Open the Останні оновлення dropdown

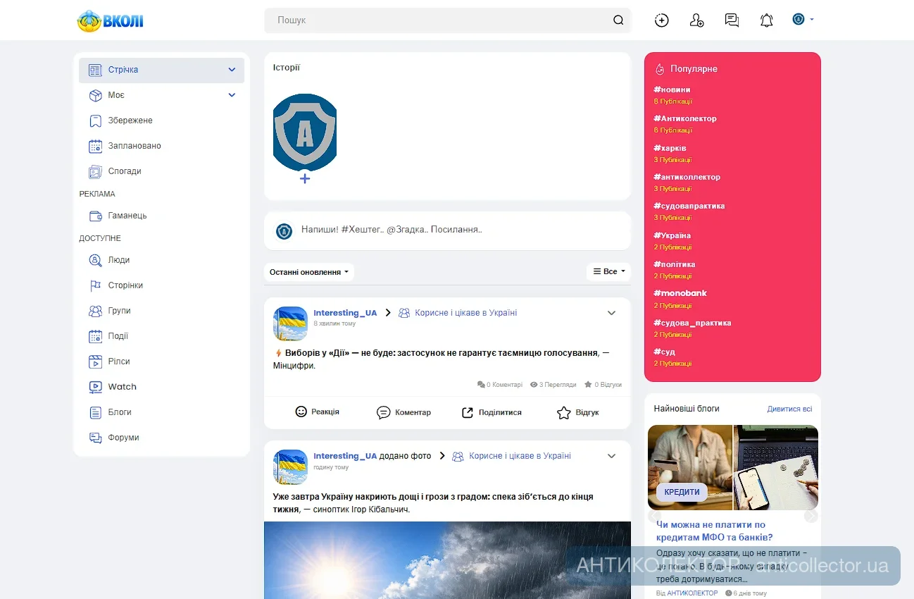(x=309, y=272)
